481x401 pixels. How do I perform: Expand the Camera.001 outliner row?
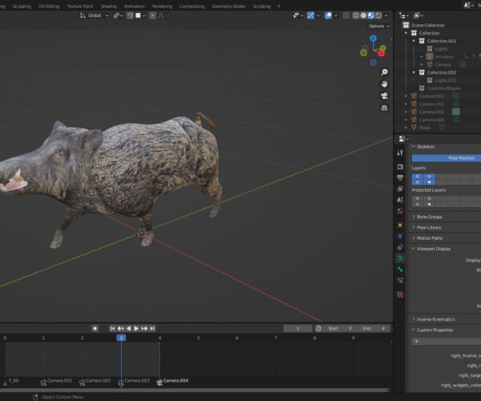406,95
